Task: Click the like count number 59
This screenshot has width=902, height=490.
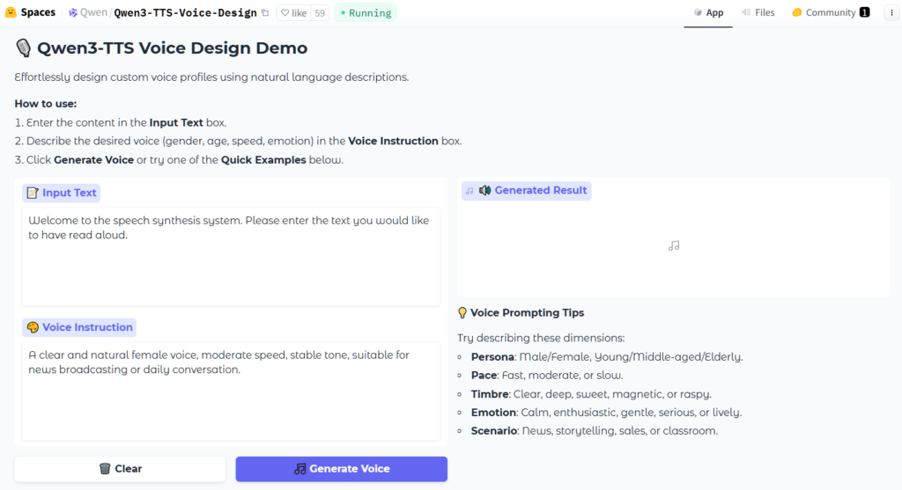Action: pos(318,13)
